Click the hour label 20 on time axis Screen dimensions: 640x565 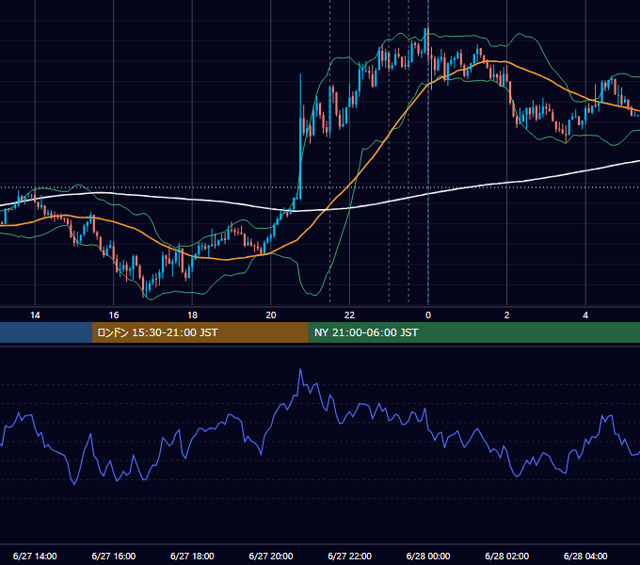coord(271,315)
